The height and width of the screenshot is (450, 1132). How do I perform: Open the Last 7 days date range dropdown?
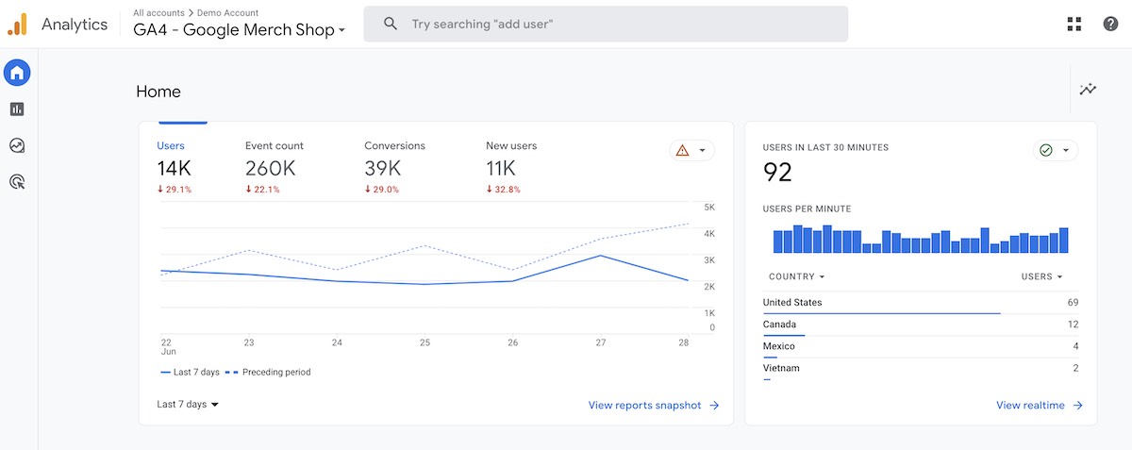pos(188,405)
